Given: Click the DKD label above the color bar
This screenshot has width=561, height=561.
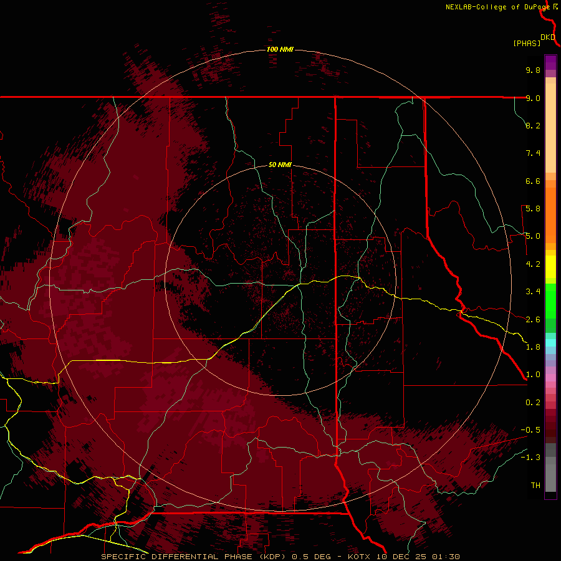Looking at the screenshot, I should tap(548, 37).
